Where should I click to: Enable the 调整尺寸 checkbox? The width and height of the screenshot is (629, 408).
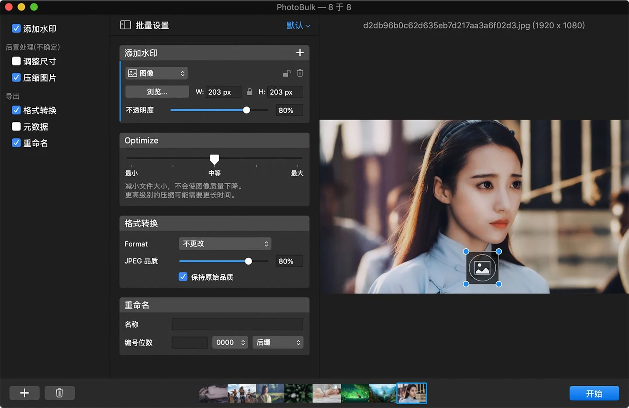16,61
